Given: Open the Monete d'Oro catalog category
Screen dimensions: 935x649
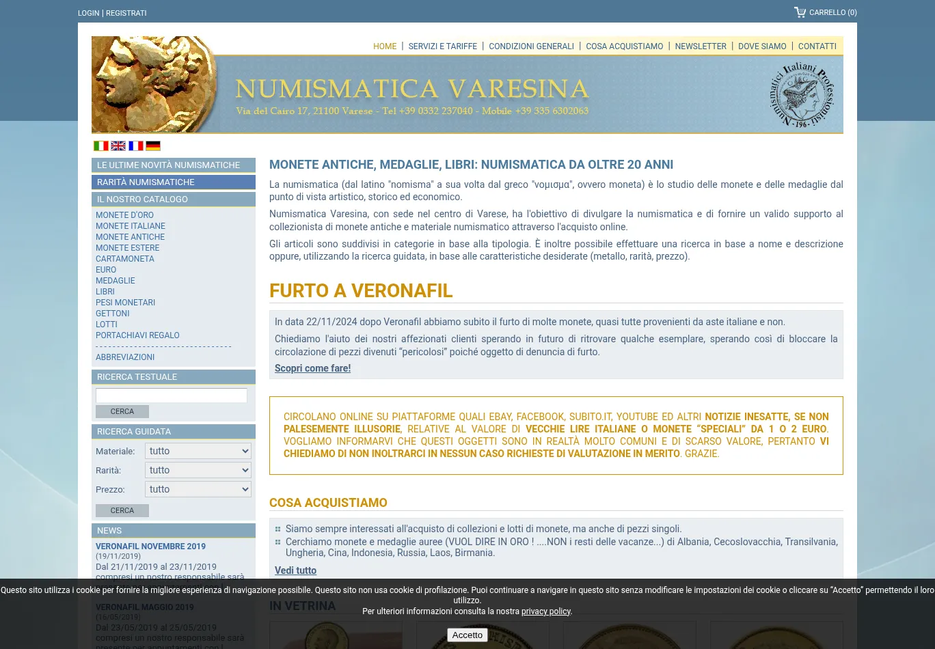Looking at the screenshot, I should (x=124, y=215).
